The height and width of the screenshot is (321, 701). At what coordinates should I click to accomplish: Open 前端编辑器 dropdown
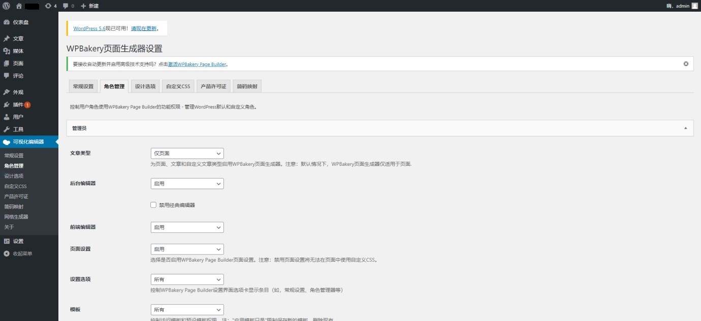tap(187, 227)
